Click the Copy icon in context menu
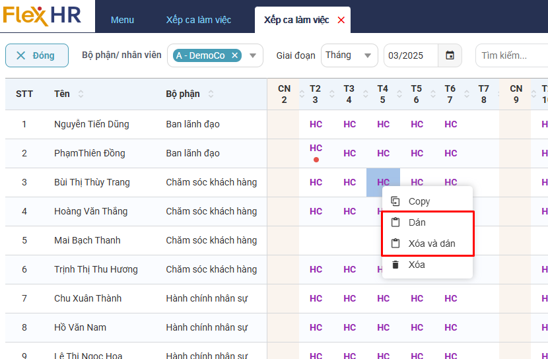Viewport: 548px width, 359px height. tap(395, 201)
